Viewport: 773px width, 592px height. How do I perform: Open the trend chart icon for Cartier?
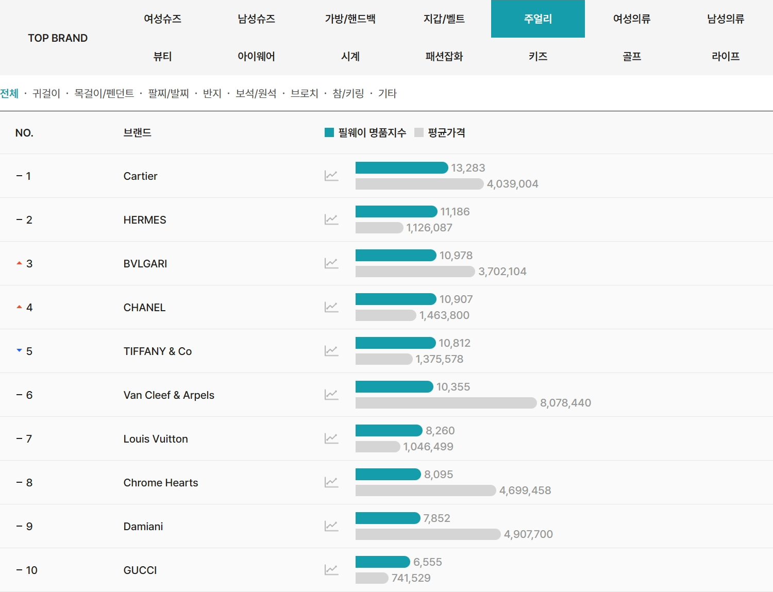pos(331,176)
